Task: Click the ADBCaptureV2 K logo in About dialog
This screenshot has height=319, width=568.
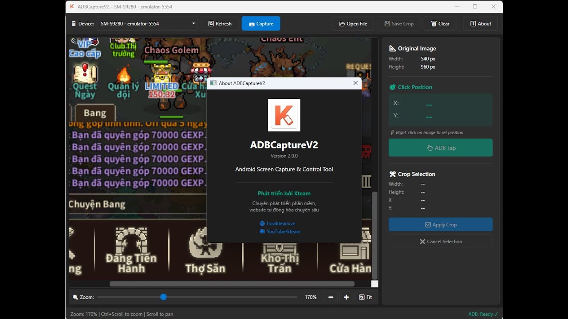Action: pos(284,115)
